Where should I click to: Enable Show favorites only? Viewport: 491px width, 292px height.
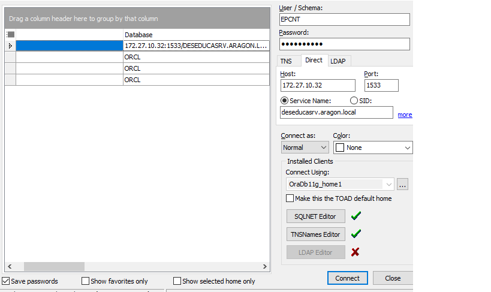[x=85, y=281]
